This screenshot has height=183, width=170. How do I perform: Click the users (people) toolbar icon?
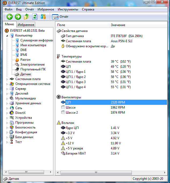(x=43, y=17)
